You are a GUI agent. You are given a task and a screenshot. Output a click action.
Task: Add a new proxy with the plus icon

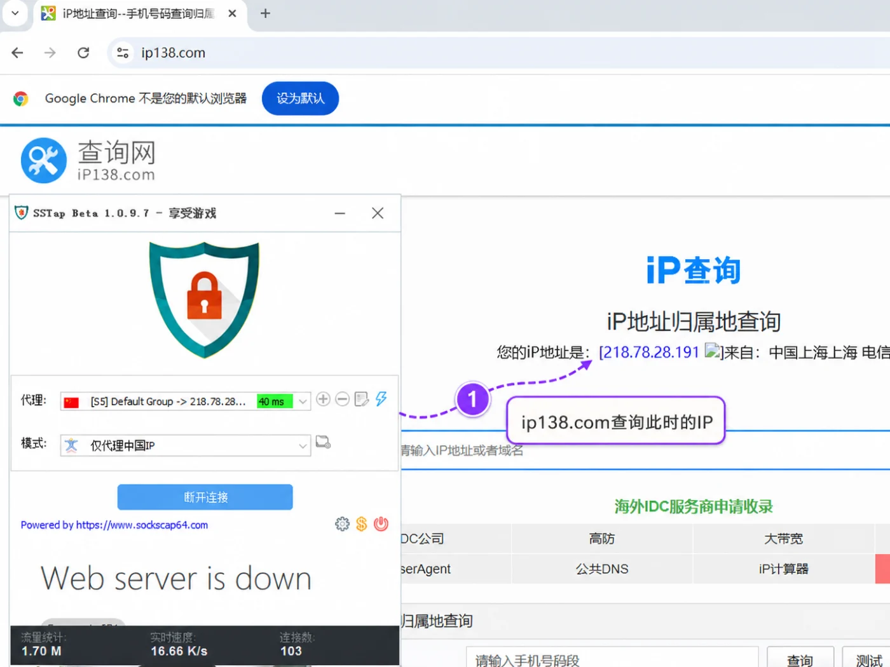tap(323, 399)
